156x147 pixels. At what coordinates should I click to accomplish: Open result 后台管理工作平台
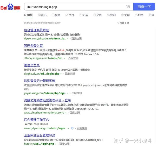[36, 120]
